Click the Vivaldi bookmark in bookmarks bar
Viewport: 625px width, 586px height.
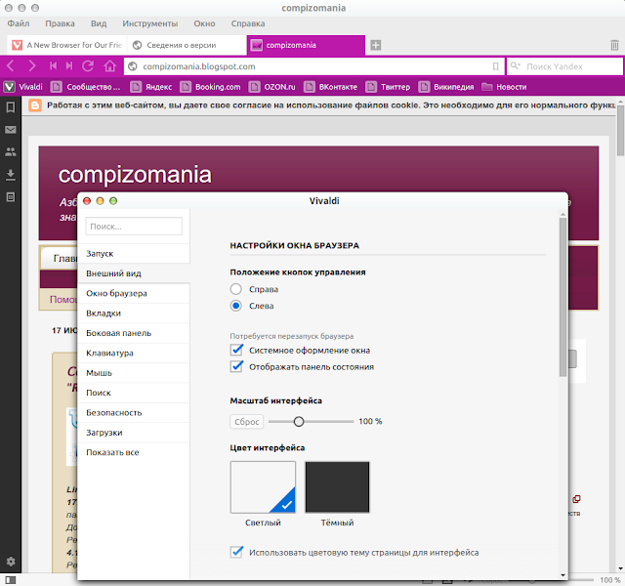pos(23,87)
